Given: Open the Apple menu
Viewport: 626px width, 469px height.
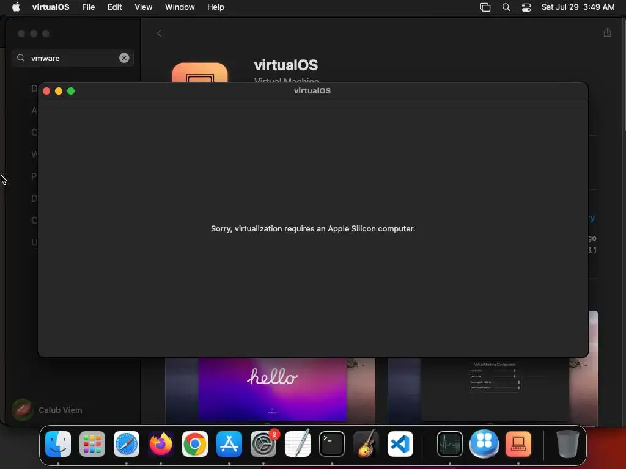Looking at the screenshot, I should coord(16,7).
